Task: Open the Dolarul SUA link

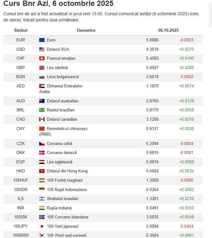Action: pyautogui.click(x=58, y=49)
